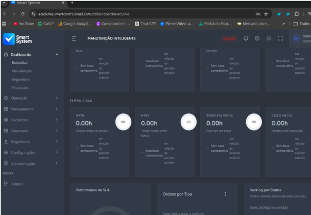Switch theme with the sun icon

pyautogui.click(x=269, y=38)
